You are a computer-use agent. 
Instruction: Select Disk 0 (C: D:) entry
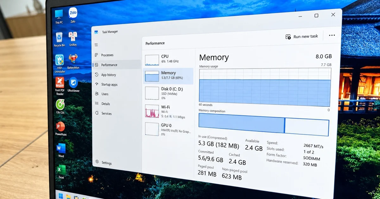168,93
